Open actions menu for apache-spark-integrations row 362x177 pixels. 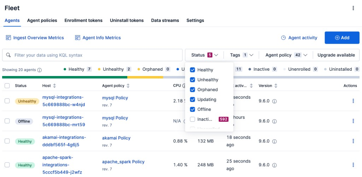[353, 165]
